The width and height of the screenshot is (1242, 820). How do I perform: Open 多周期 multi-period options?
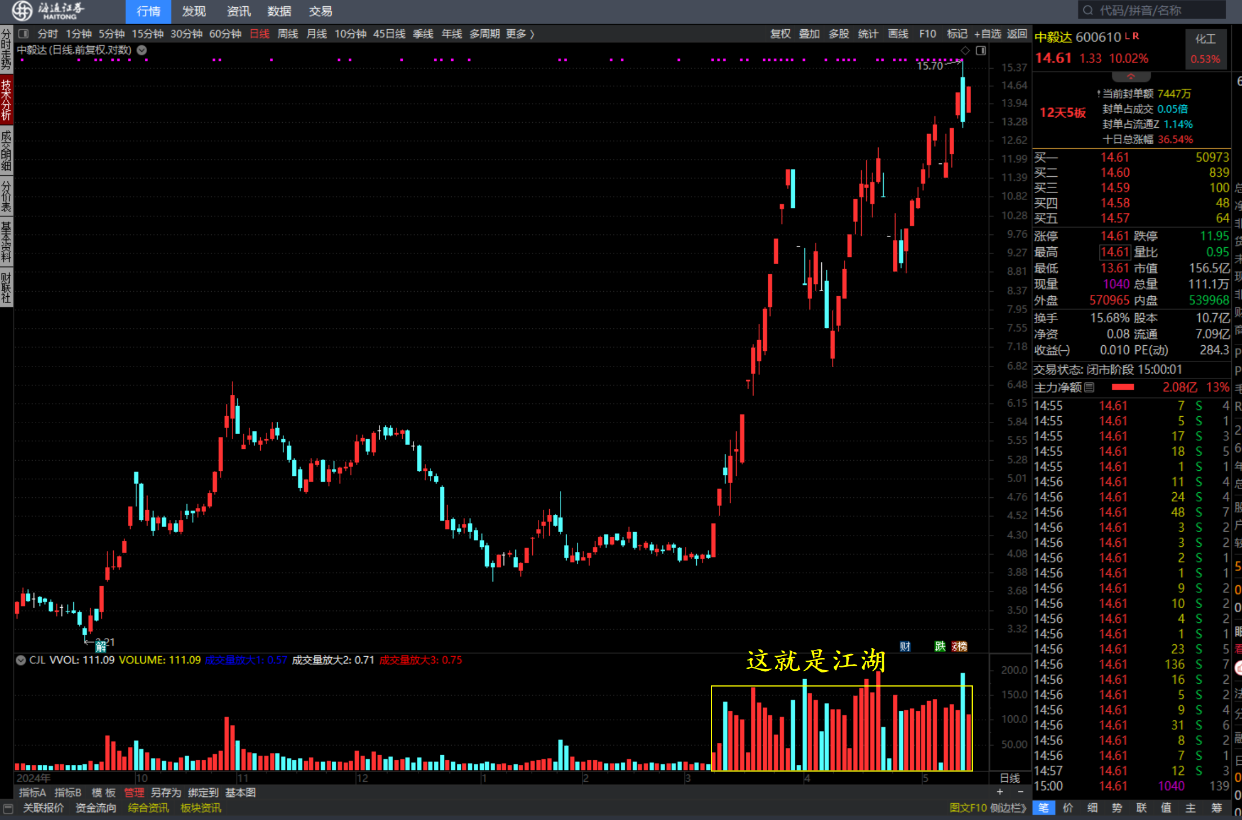pos(485,34)
